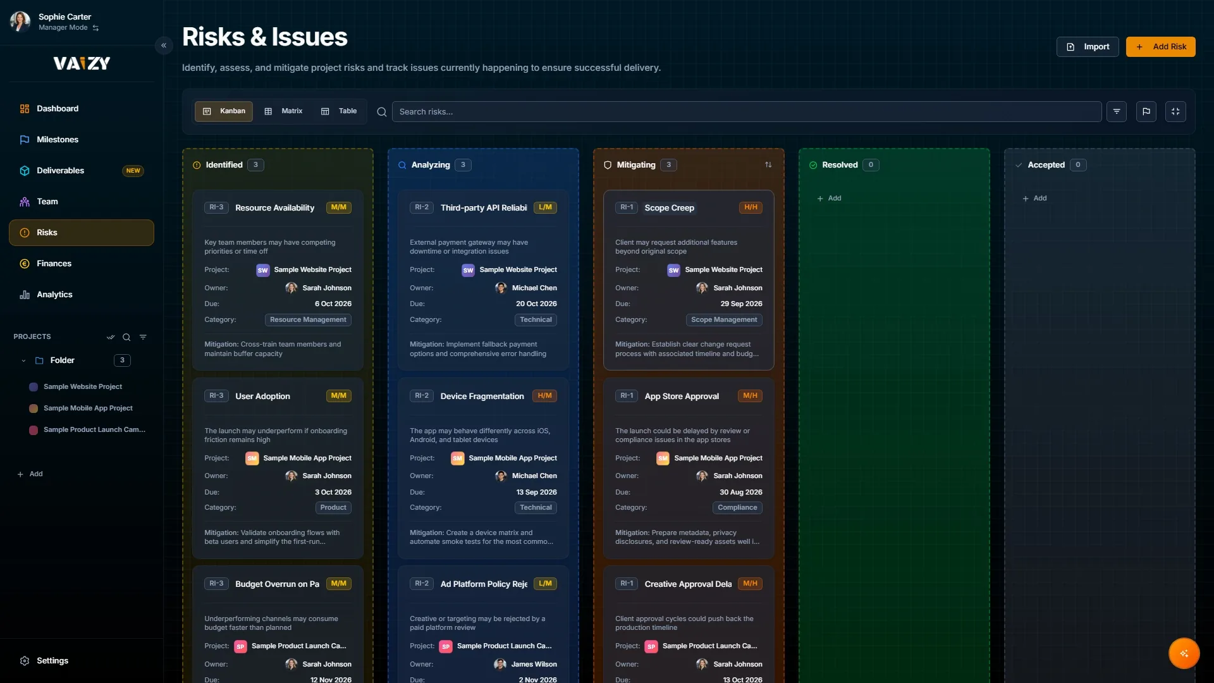Click the Add Risk button
The width and height of the screenshot is (1214, 683).
click(1160, 47)
